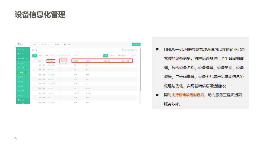
Task: Open the 筛选列 column filter dropdown
Action: (113, 56)
